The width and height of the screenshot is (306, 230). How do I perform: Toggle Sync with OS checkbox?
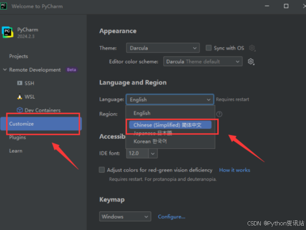pos(208,48)
